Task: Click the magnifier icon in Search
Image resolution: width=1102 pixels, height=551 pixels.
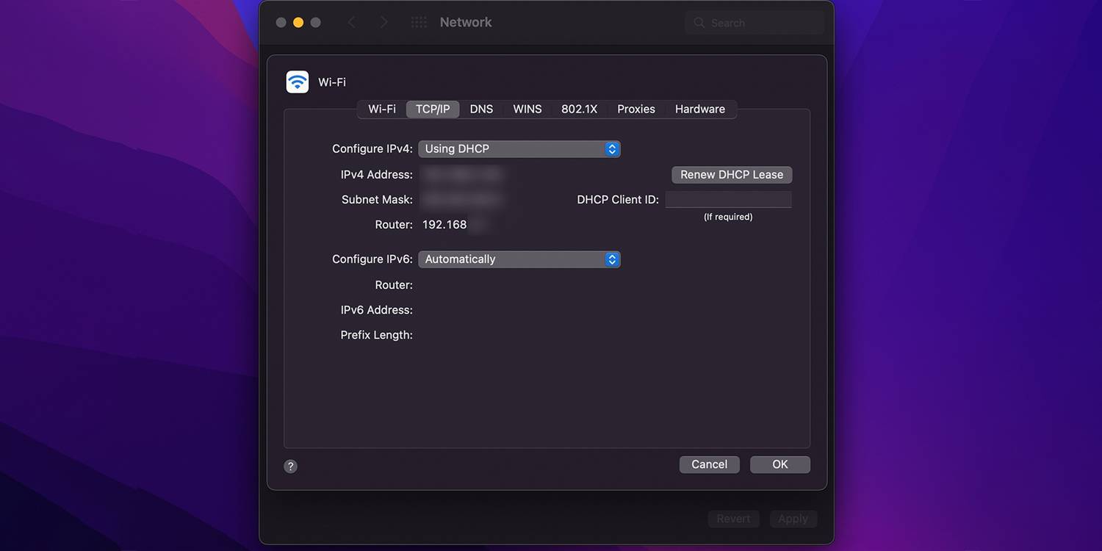Action: pos(699,23)
